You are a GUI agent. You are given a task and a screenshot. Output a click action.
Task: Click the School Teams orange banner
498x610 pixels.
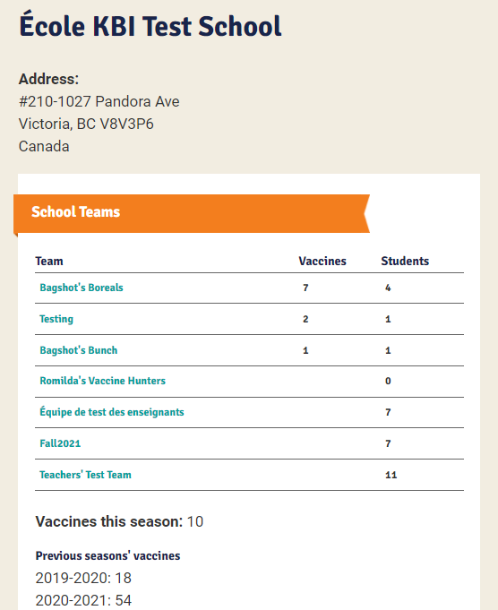pyautogui.click(x=192, y=213)
